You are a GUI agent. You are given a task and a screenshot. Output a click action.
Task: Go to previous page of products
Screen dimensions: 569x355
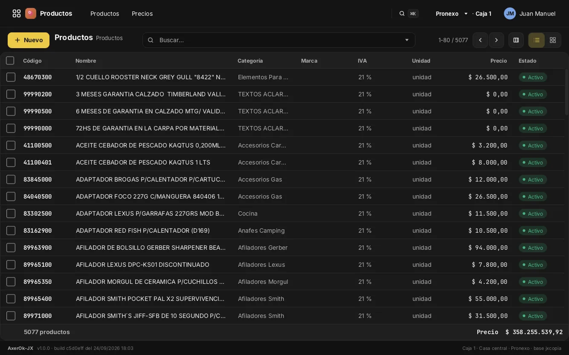pos(480,40)
